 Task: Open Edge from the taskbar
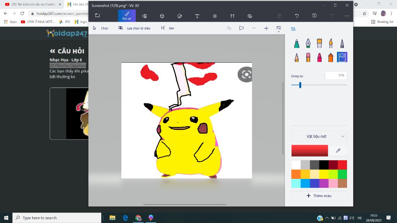point(125,218)
